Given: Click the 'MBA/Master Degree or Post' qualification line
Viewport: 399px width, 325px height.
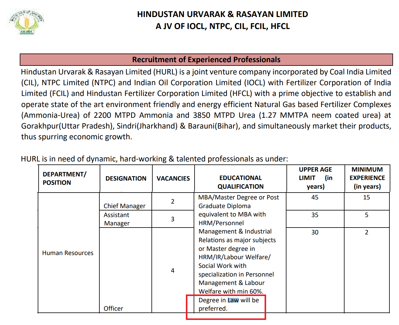Looking at the screenshot, I should pyautogui.click(x=239, y=197).
